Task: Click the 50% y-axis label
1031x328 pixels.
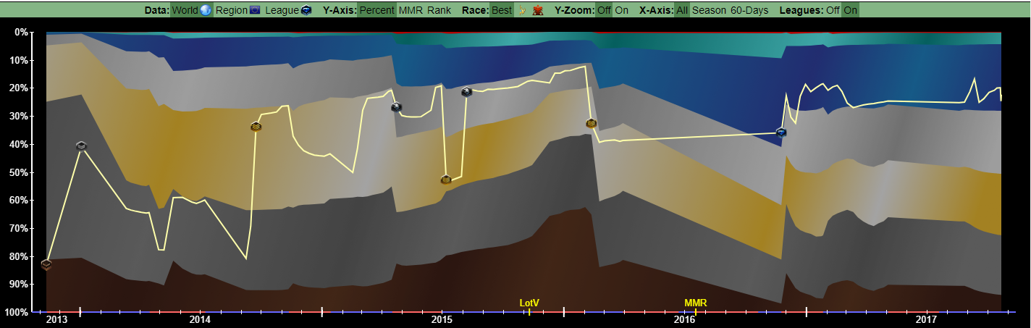Action: (19, 172)
